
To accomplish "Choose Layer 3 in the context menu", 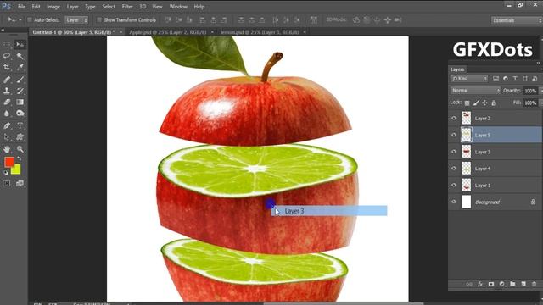I will click(329, 211).
